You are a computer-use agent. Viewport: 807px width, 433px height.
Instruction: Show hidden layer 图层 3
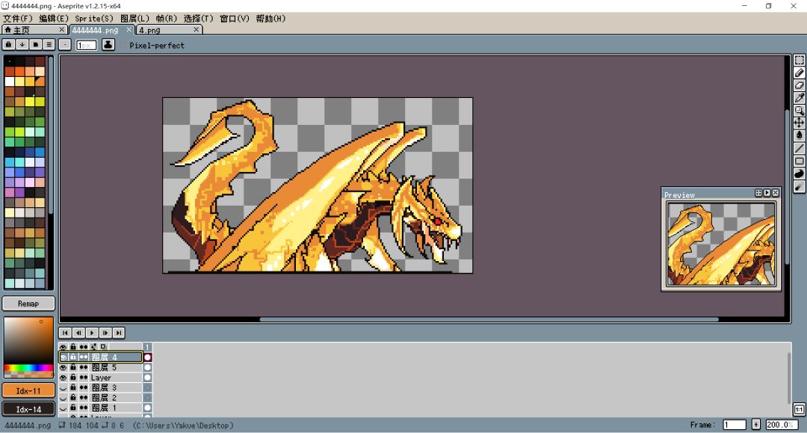[x=64, y=387]
